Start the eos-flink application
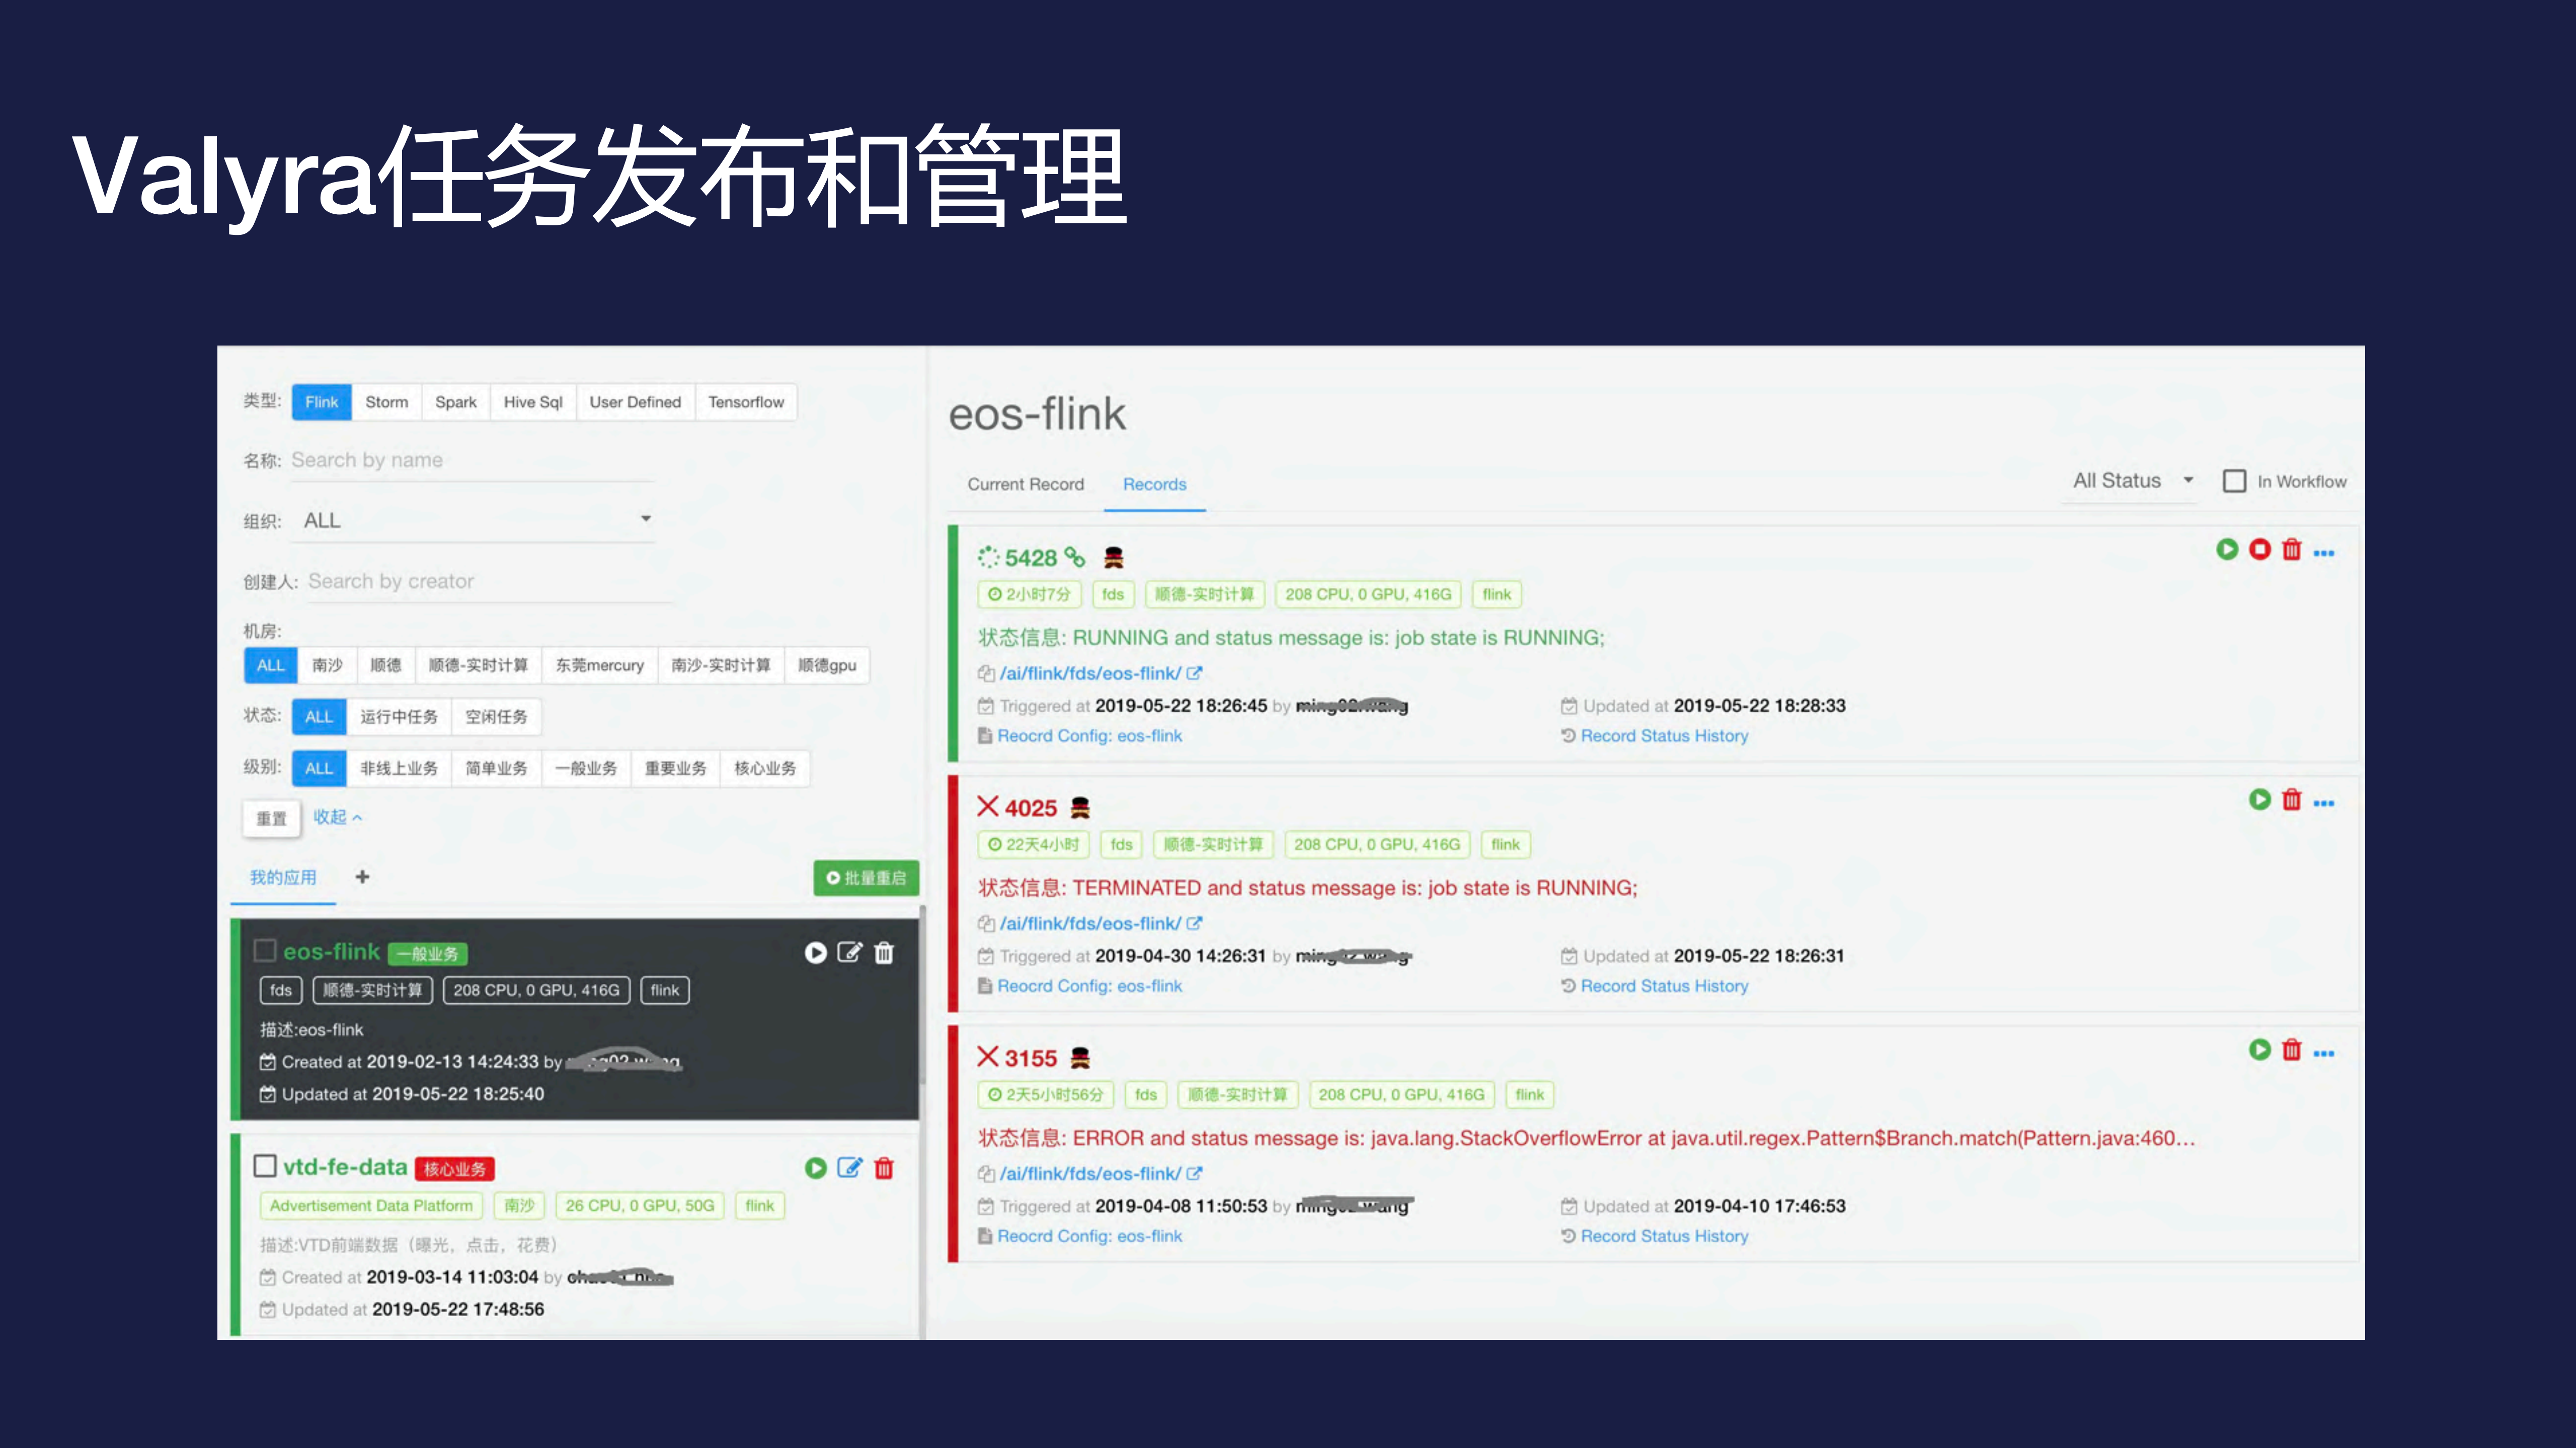Screen dimensions: 2576x1448 click(x=817, y=953)
